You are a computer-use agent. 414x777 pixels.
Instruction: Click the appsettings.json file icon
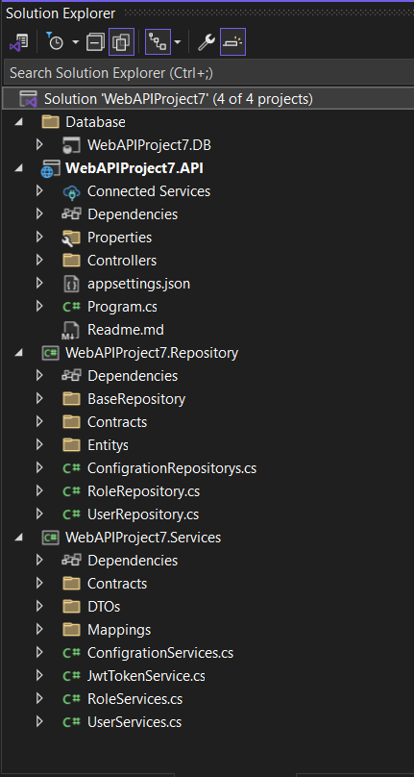(71, 284)
